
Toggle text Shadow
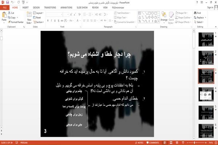pyautogui.click(x=58, y=21)
